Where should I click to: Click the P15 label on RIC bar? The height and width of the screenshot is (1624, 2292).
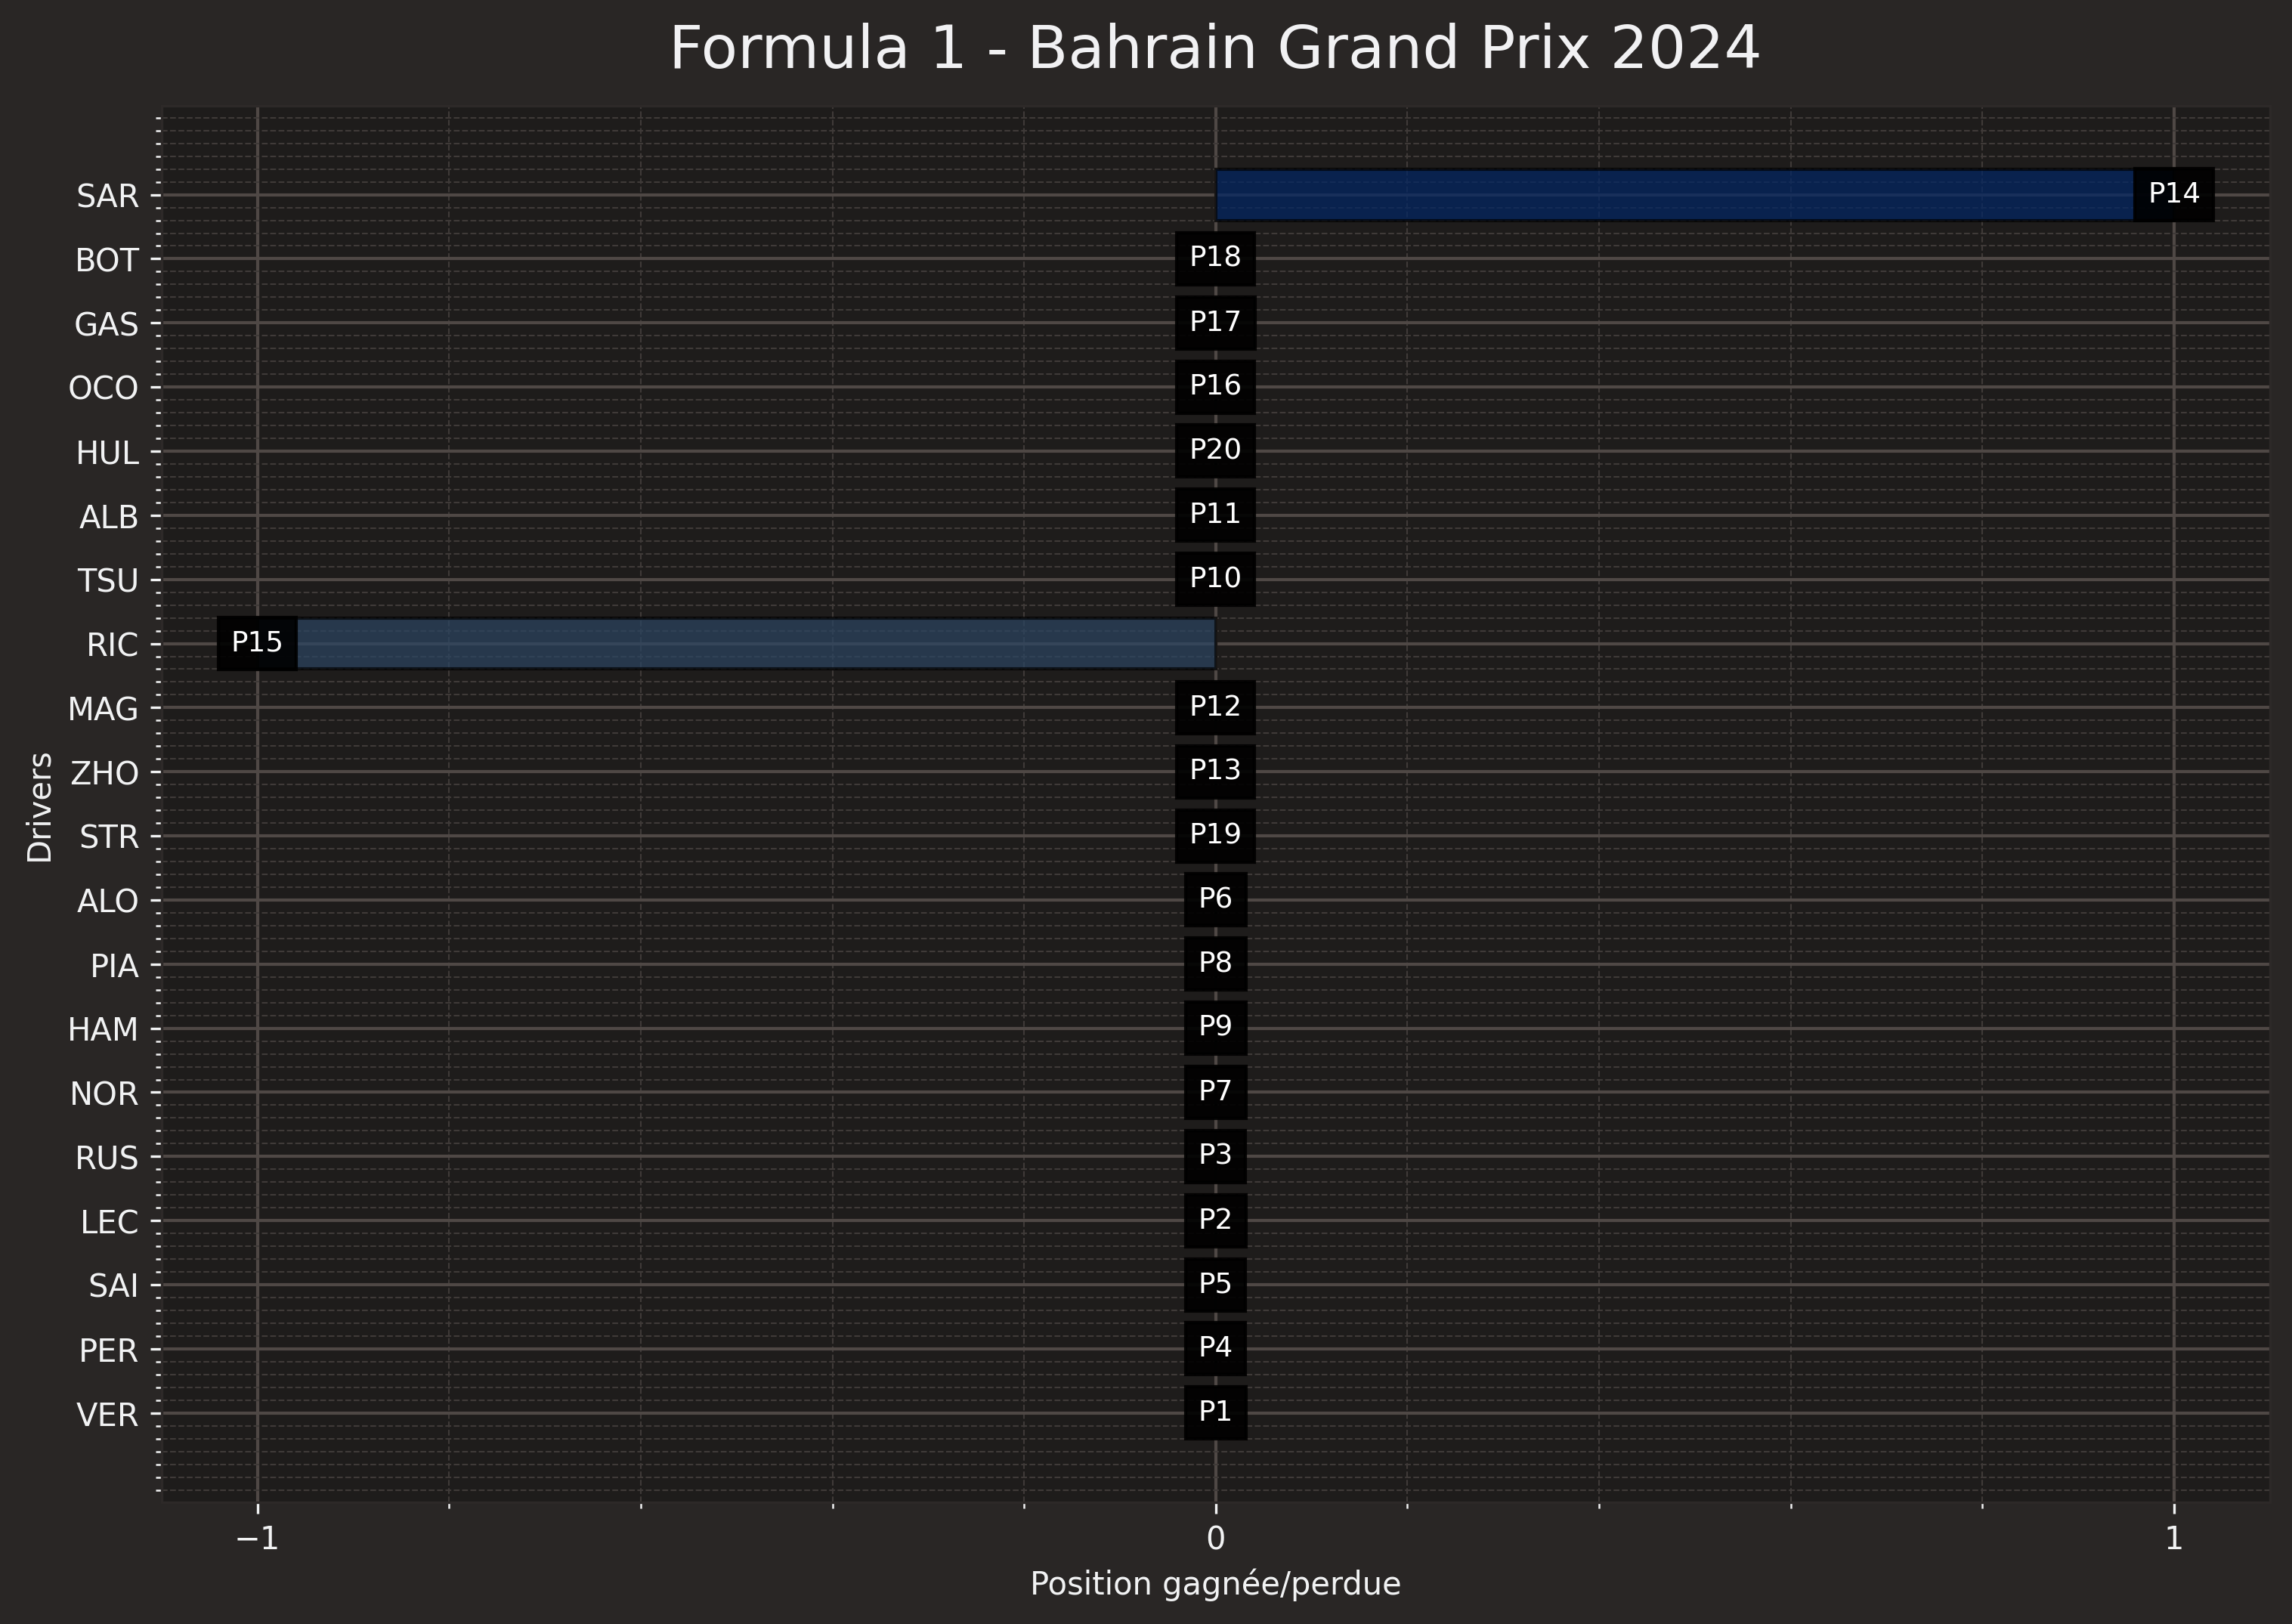pos(257,643)
